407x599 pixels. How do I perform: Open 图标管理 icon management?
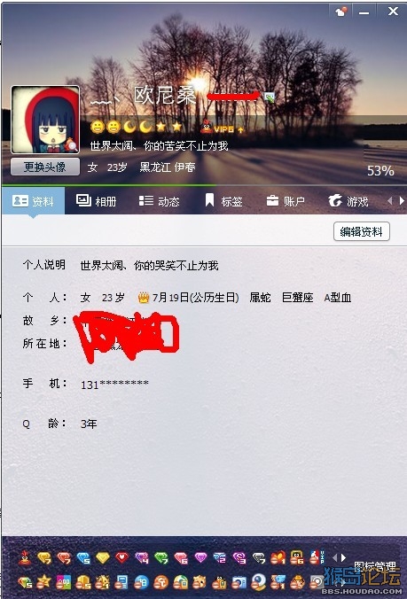pyautogui.click(x=374, y=566)
